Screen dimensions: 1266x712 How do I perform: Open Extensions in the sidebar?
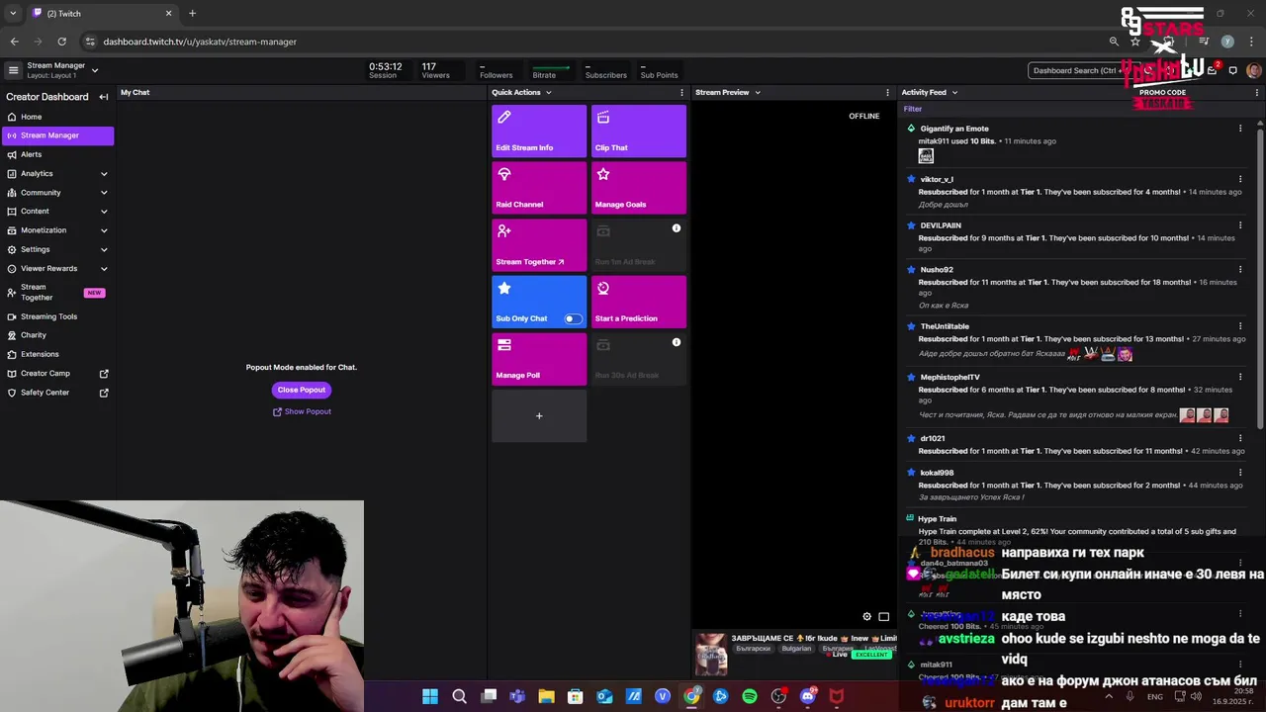[57, 354]
